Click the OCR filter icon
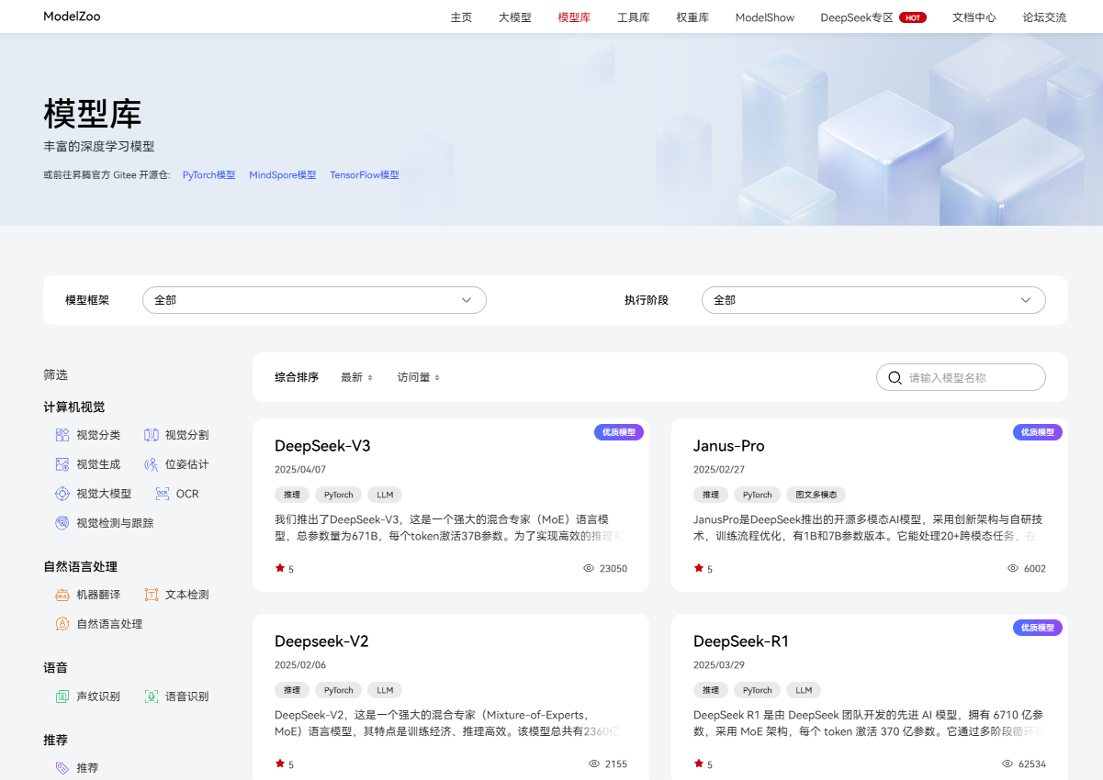 click(x=163, y=494)
